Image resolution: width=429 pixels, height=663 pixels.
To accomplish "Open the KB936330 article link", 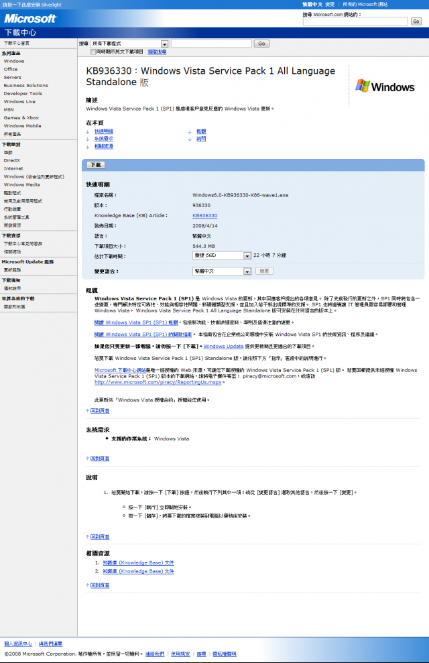I will [x=205, y=216].
